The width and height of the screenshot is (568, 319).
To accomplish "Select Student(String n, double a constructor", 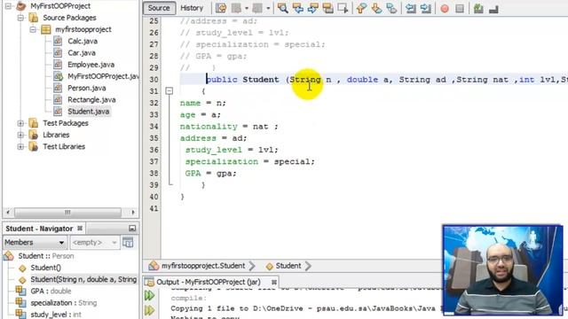I will coord(83,279).
